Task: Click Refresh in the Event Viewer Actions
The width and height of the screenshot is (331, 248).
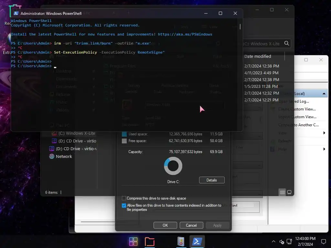Action: [x=284, y=141]
